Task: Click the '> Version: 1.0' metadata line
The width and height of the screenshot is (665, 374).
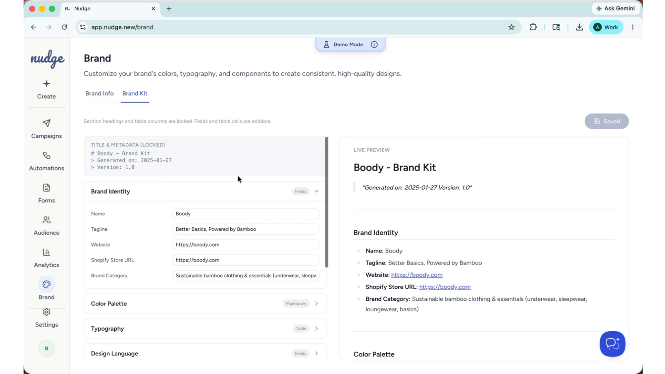Action: click(113, 167)
